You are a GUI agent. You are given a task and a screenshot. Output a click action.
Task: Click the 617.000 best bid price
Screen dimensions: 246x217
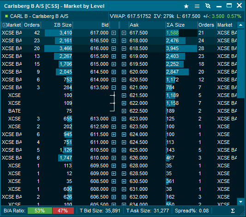coord(99,33)
